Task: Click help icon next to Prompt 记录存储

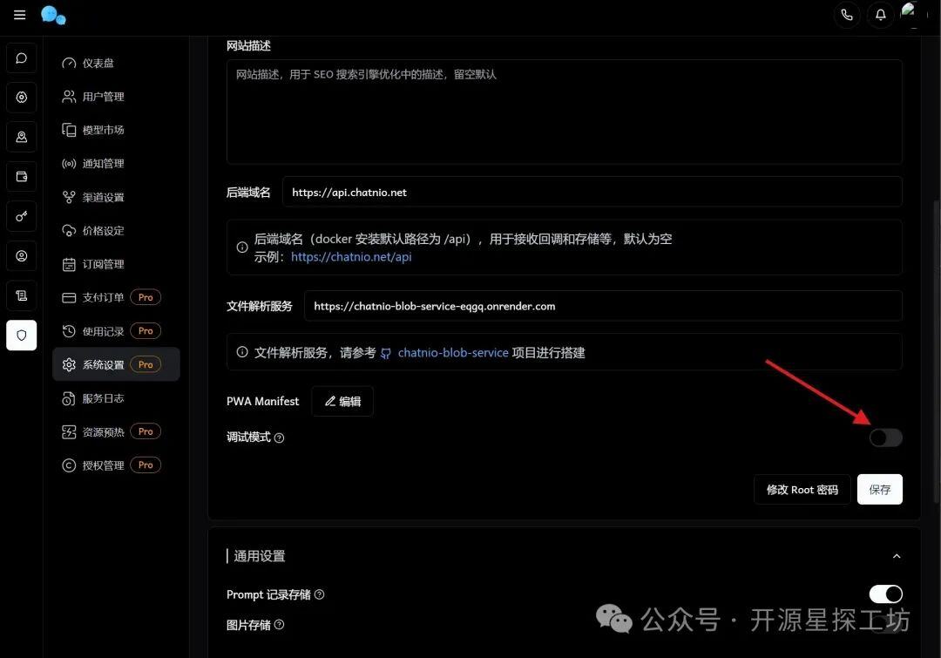Action: 319,594
